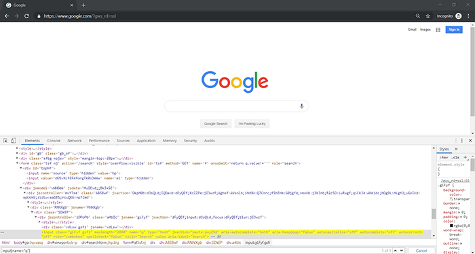
Task: Open the Chrome three-dot menu
Action: pos(468,16)
